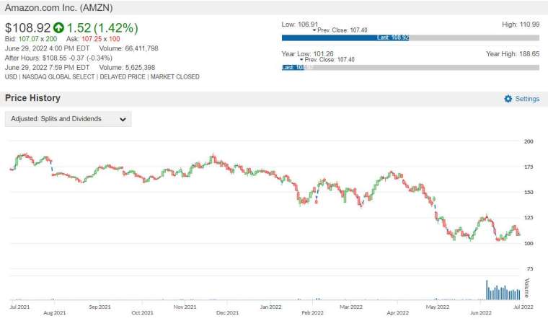Click the Jul 2022 axis label
The height and width of the screenshot is (321, 548).
(x=523, y=307)
